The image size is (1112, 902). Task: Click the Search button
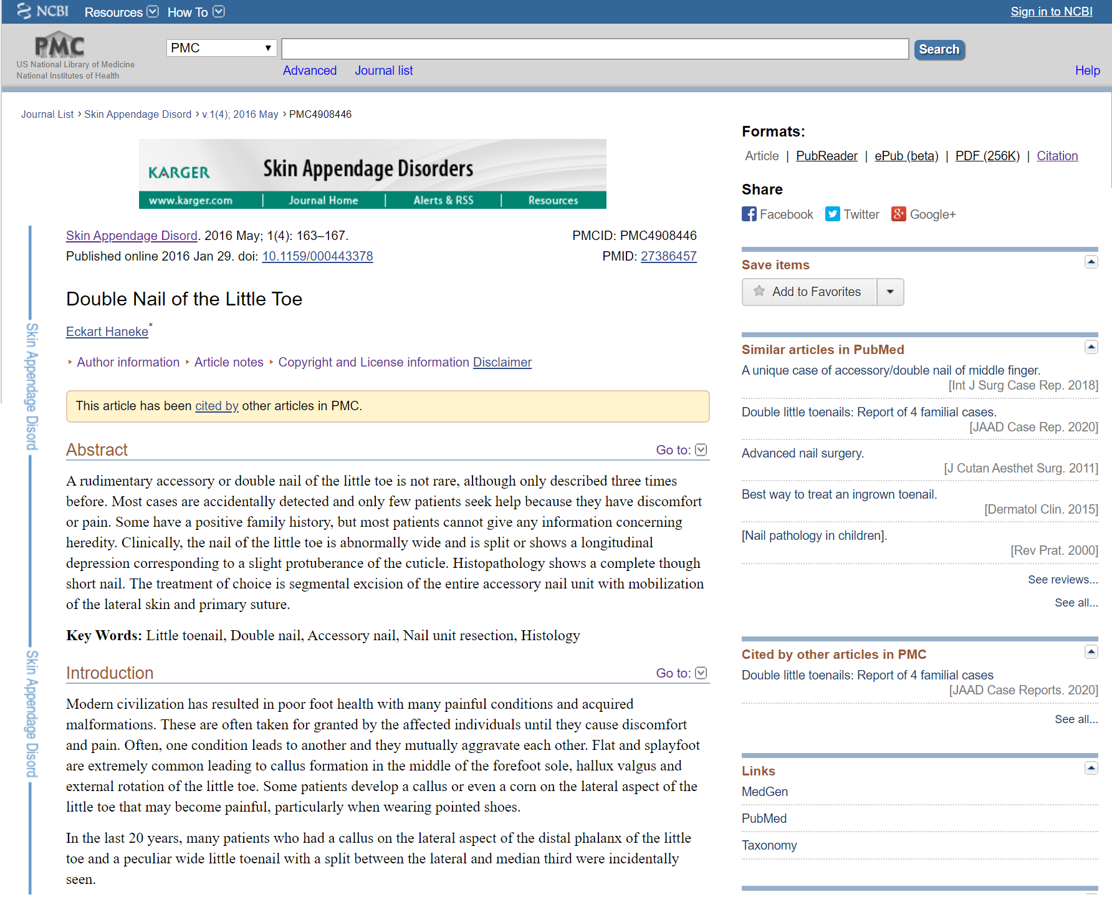[x=939, y=49]
